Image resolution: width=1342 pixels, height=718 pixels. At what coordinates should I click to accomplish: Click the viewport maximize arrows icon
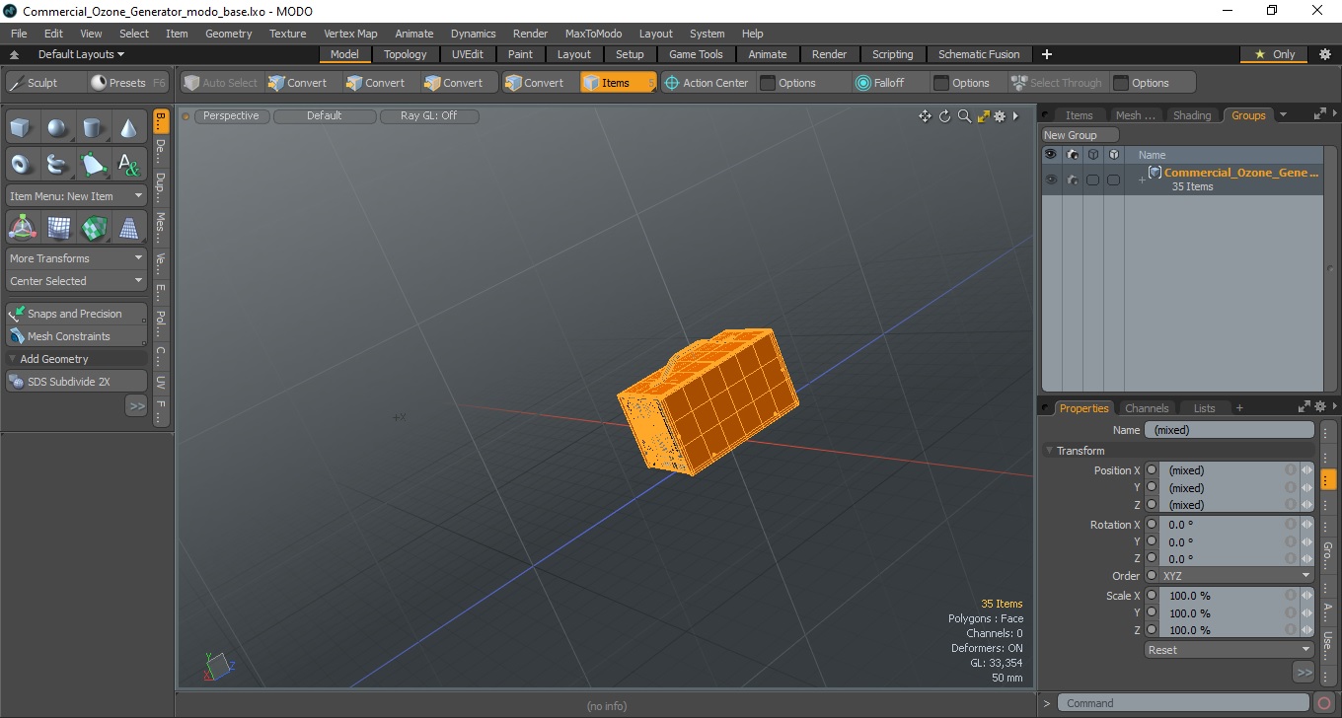click(x=983, y=116)
